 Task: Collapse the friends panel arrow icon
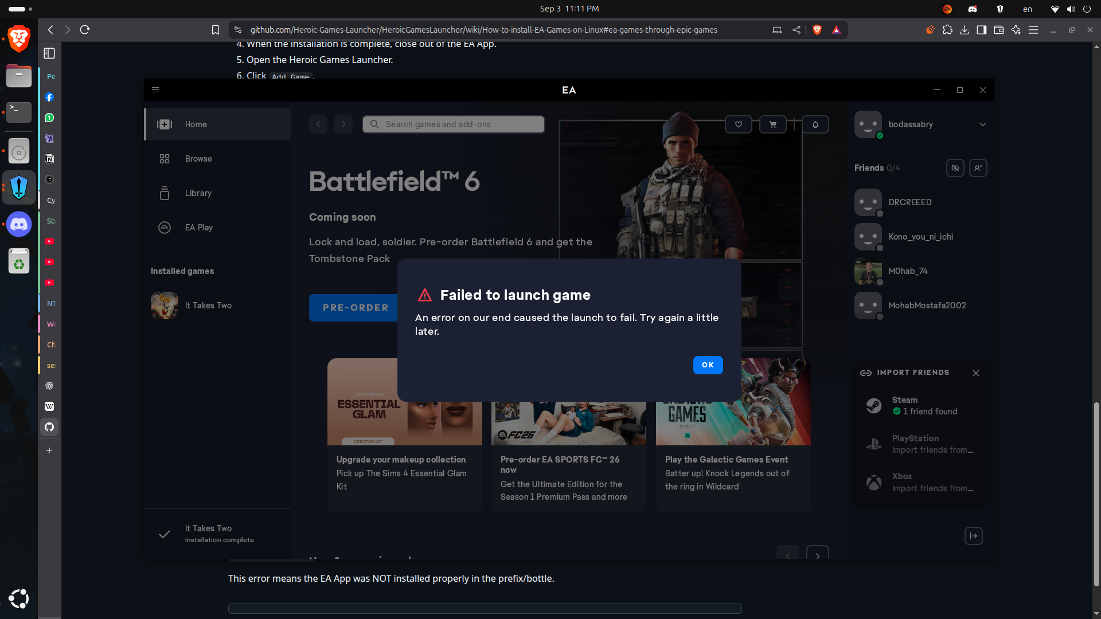point(973,536)
